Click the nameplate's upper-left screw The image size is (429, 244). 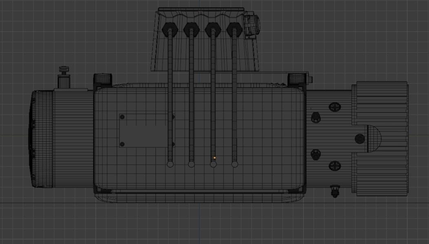(122, 117)
